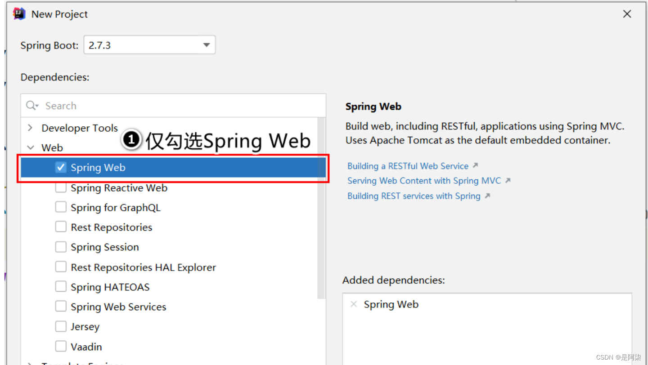Click the Web category tree label
This screenshot has width=648, height=365.
click(52, 147)
